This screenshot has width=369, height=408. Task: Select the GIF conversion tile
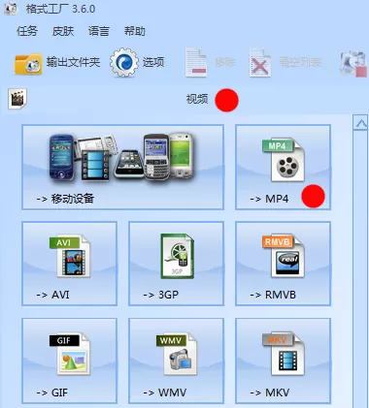(69, 361)
